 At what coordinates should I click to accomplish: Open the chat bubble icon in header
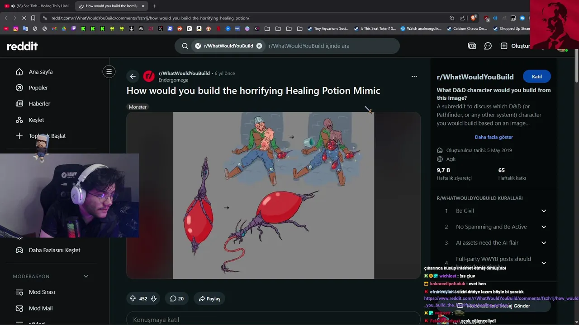coord(488,46)
